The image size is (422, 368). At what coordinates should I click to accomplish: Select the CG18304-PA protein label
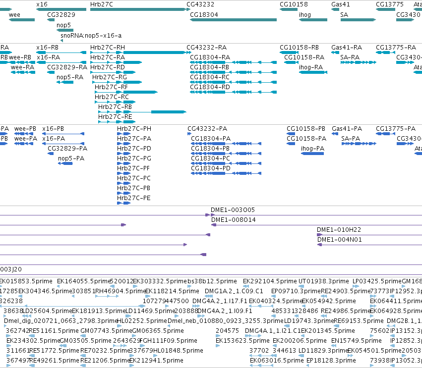tap(211, 139)
